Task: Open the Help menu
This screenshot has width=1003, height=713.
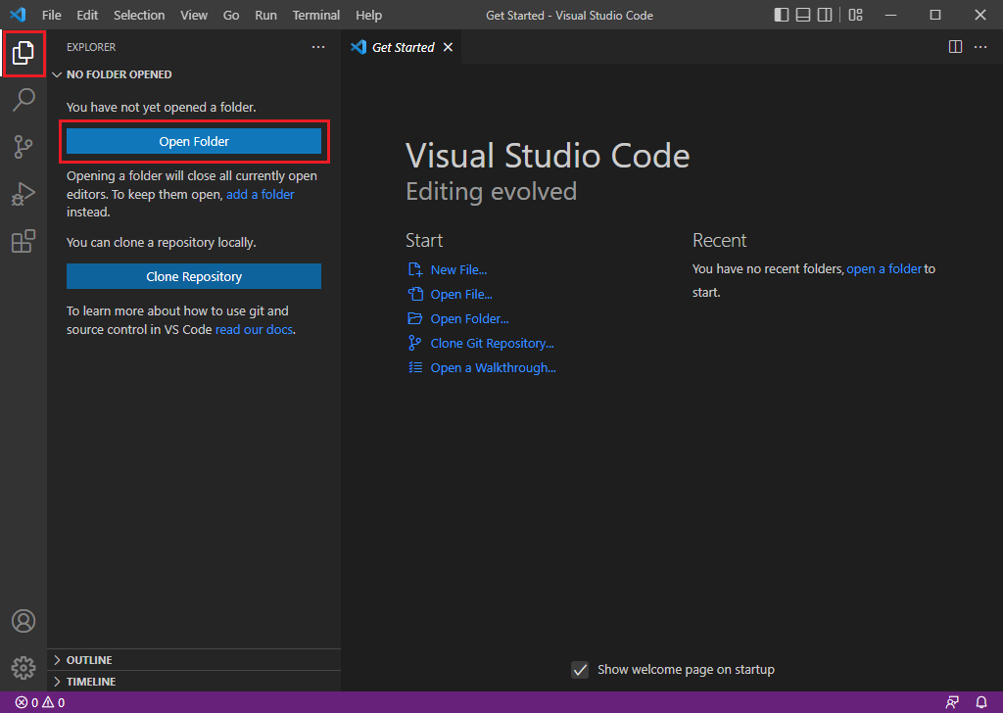Action: [368, 15]
